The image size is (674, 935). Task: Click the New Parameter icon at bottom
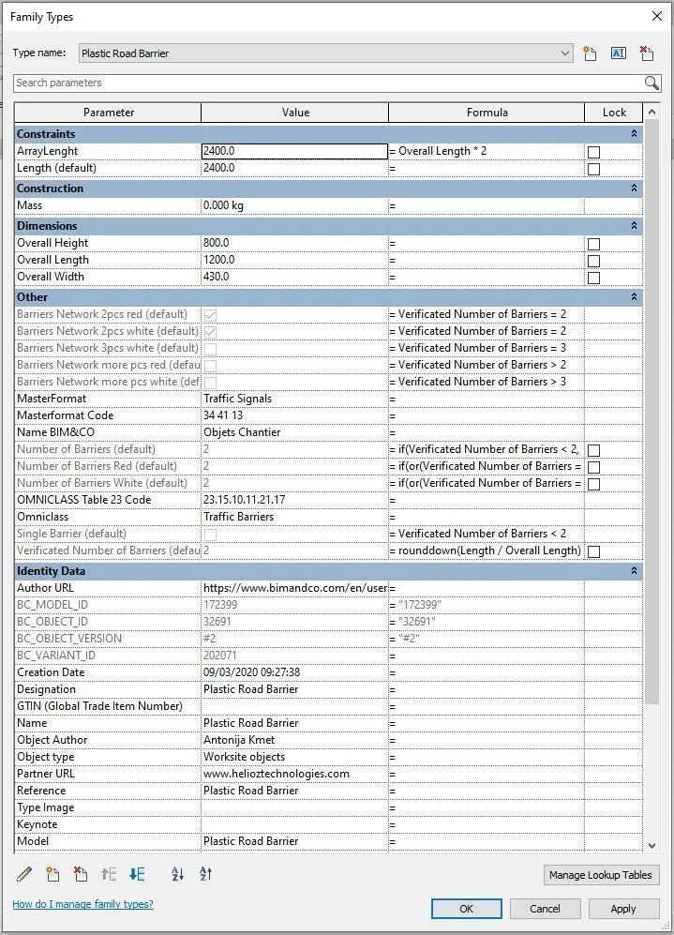tap(52, 874)
